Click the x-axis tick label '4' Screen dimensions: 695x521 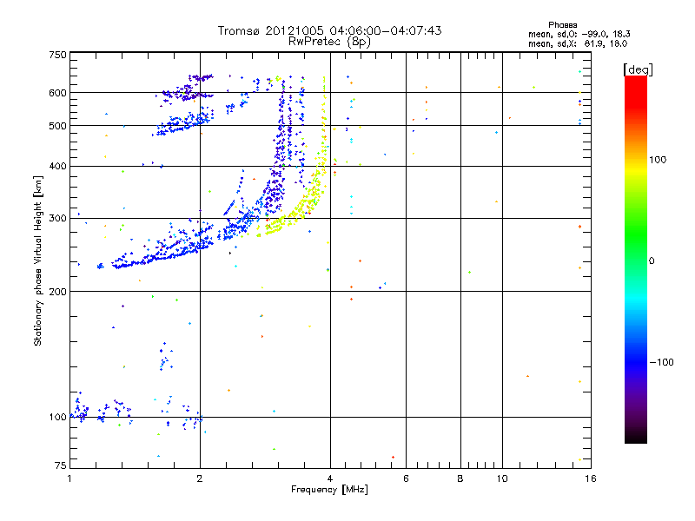click(x=330, y=478)
